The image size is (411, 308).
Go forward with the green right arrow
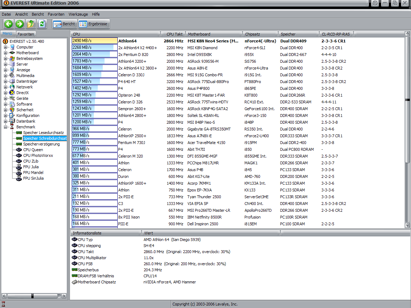point(19,24)
